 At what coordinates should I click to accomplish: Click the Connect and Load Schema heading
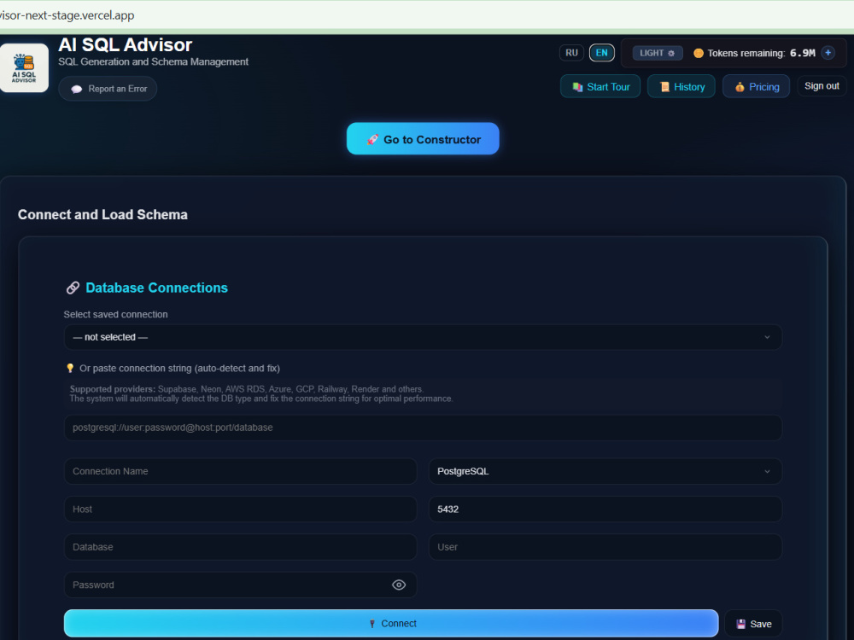pyautogui.click(x=102, y=214)
